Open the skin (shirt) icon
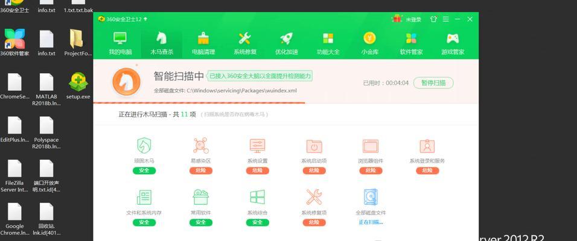Screen dimensions: 577x241 (433, 19)
